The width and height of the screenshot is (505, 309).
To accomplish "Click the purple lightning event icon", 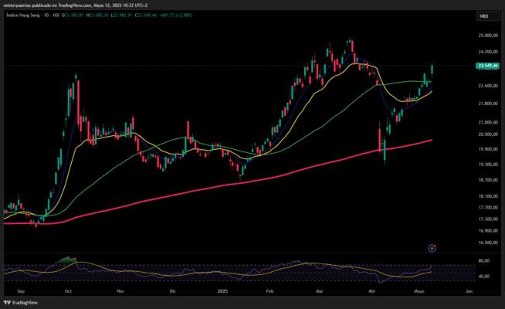I will click(432, 247).
